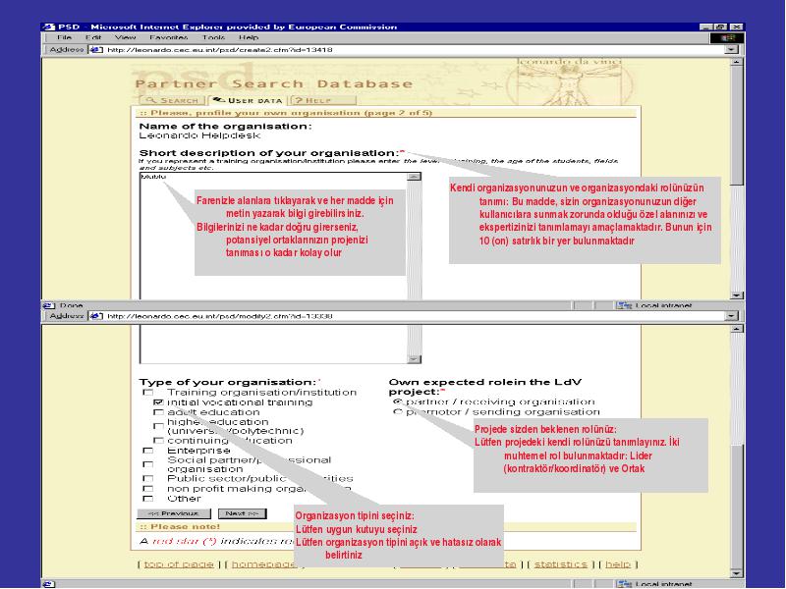Screen dimensions: 786x589
Task: Click the page icon in lower address bar
Action: tap(96, 316)
